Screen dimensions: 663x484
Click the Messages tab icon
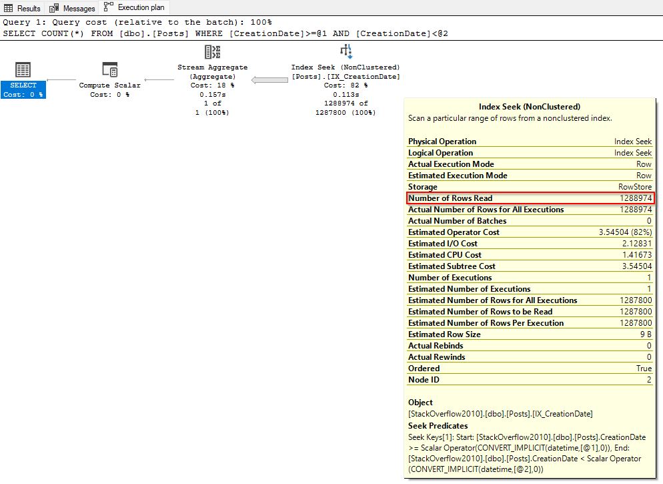click(54, 8)
